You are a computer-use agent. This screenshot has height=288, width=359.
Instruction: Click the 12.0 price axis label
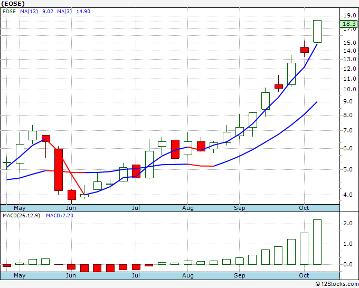tap(349, 69)
